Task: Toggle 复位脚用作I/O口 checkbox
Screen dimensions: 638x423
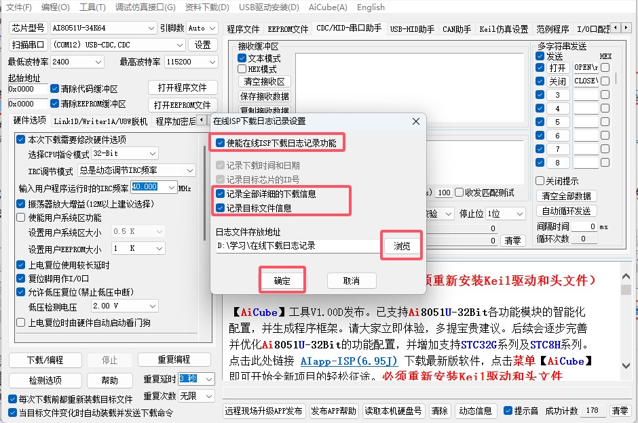Action: (x=21, y=279)
